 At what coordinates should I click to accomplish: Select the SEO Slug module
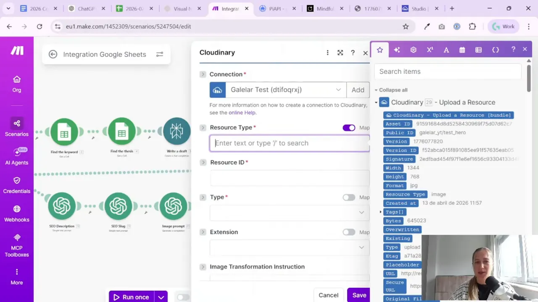pos(118,206)
